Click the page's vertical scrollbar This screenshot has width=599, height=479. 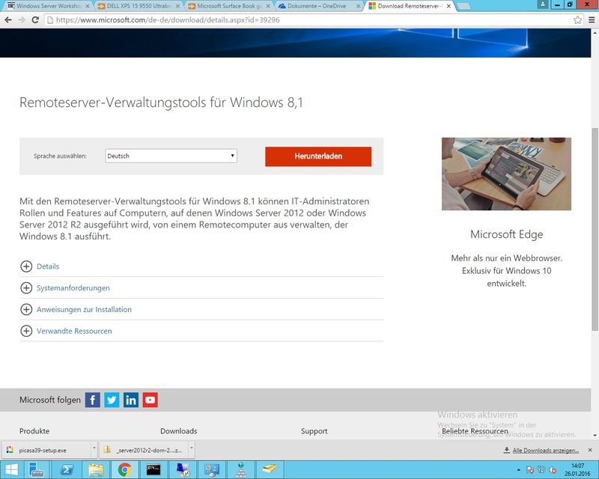tap(595, 229)
